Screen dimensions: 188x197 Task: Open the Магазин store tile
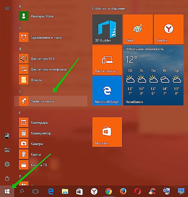(x=107, y=132)
